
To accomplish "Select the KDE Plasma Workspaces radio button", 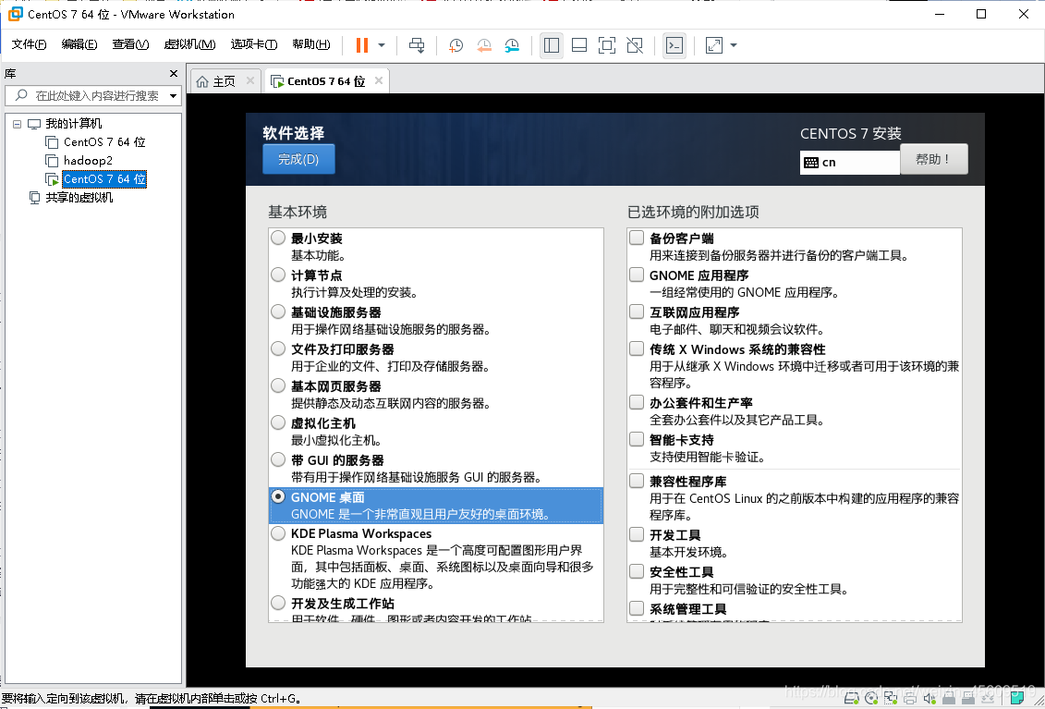I will pyautogui.click(x=279, y=533).
